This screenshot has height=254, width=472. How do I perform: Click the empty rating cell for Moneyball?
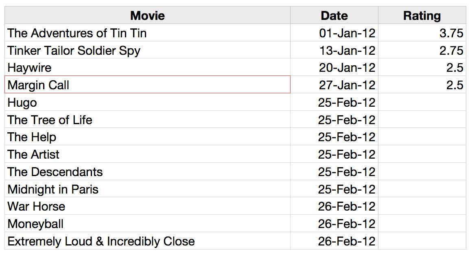pos(422,224)
